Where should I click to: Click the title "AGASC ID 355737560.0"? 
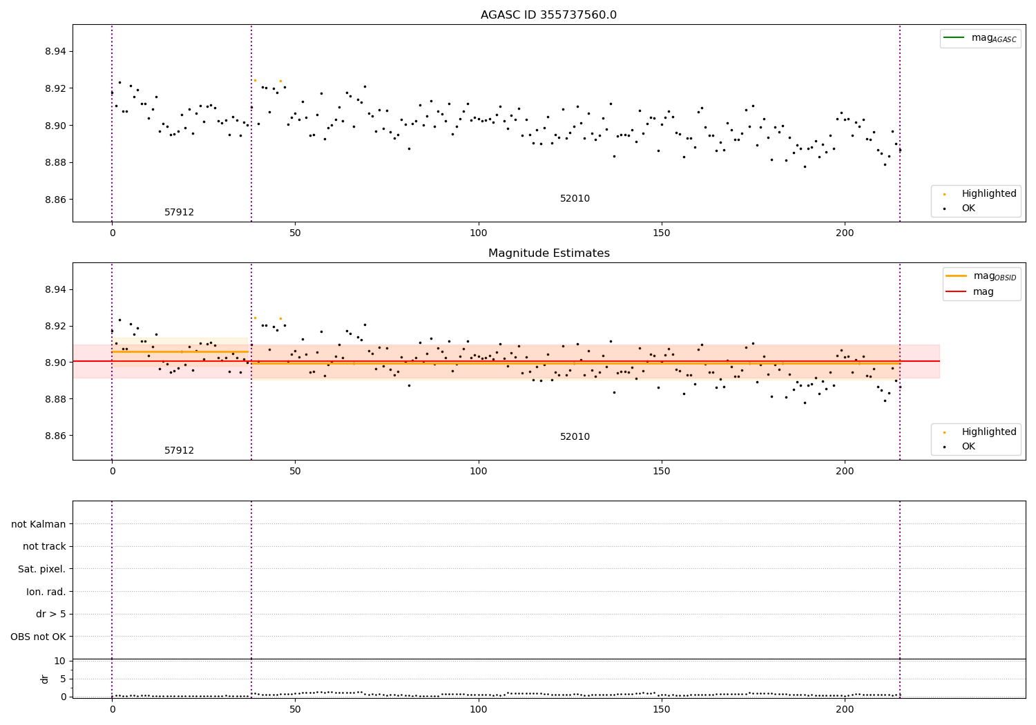(548, 15)
